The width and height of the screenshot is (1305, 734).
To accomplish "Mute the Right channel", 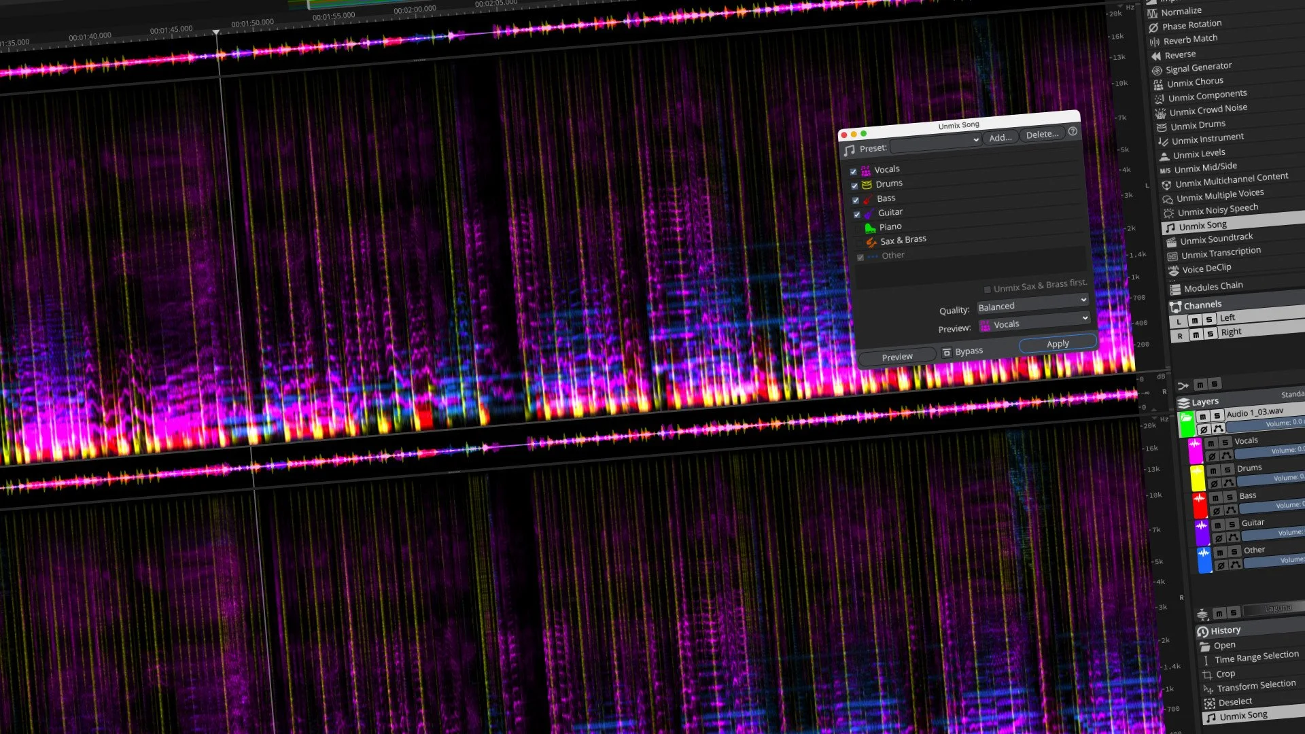I will click(1196, 334).
